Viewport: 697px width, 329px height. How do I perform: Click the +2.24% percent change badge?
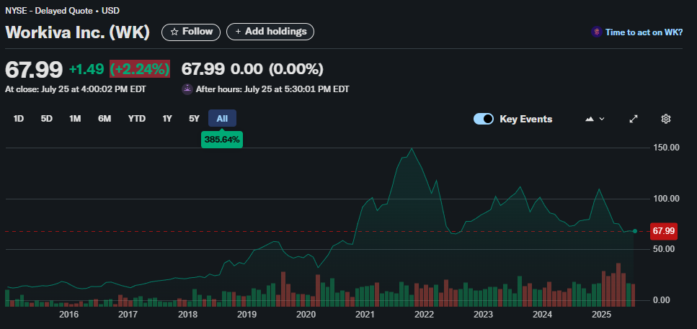140,69
